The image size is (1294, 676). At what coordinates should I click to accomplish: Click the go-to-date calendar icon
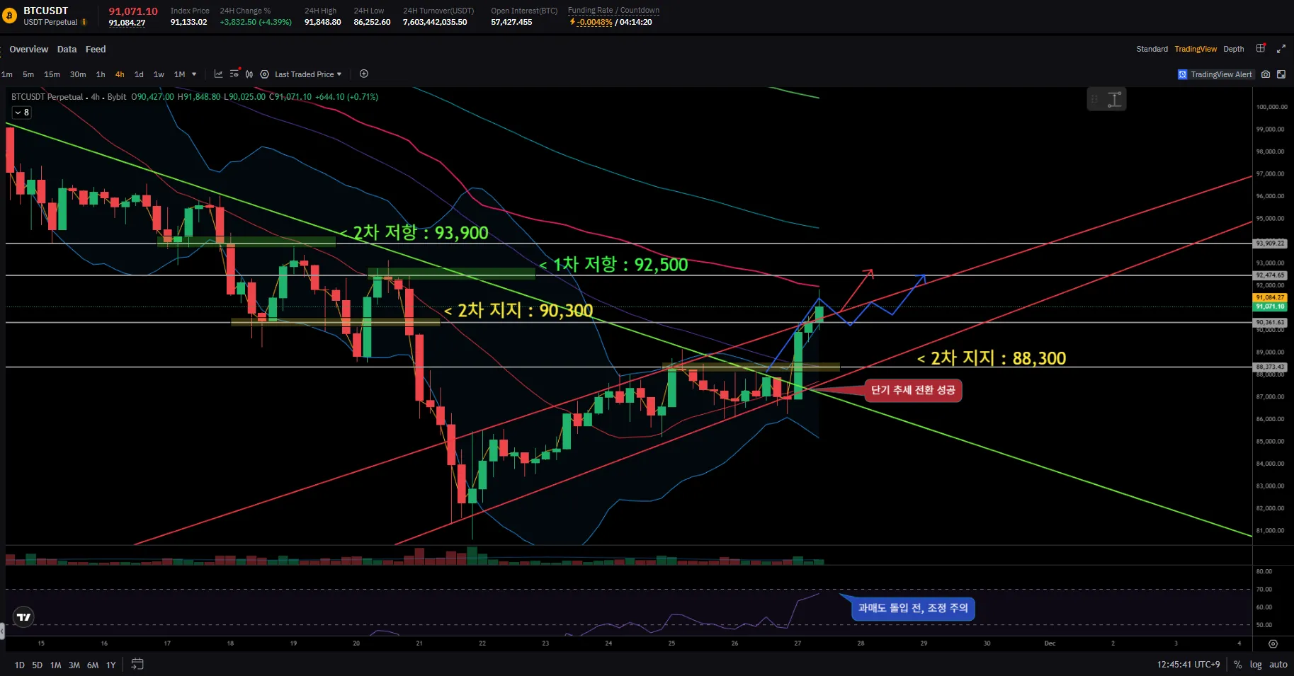[137, 664]
